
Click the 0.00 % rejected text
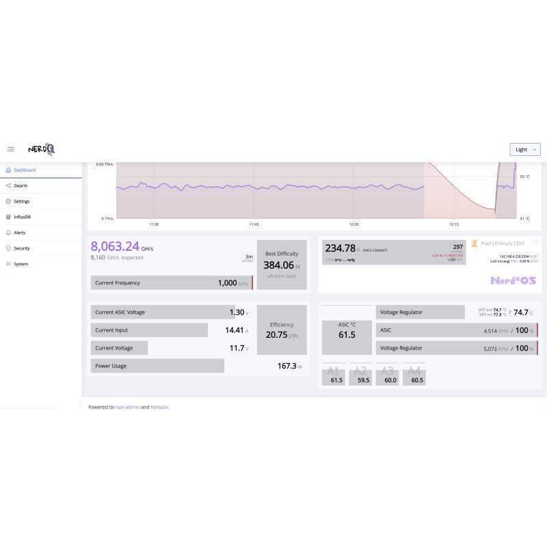coord(447,256)
